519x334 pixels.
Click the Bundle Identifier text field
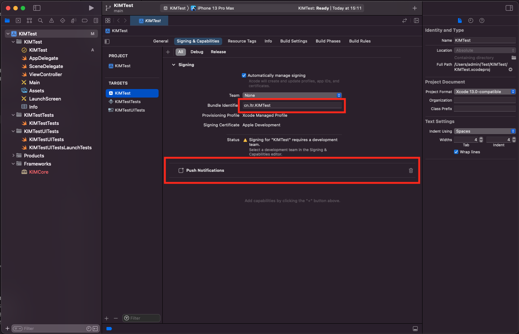pos(292,105)
